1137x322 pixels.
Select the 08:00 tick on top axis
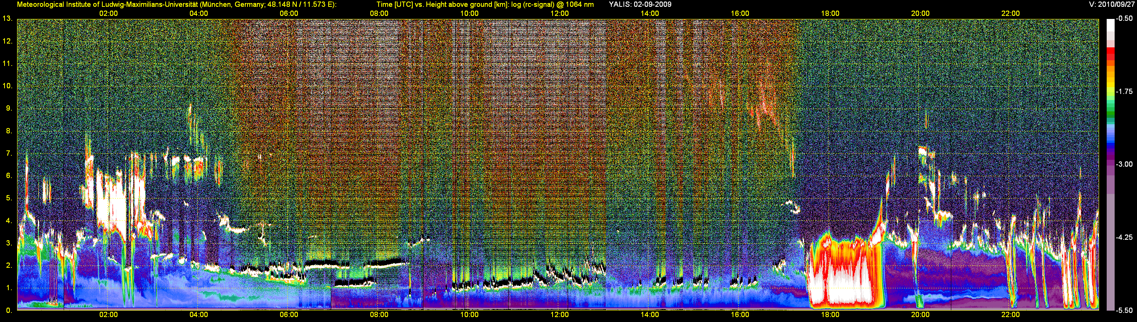(379, 13)
